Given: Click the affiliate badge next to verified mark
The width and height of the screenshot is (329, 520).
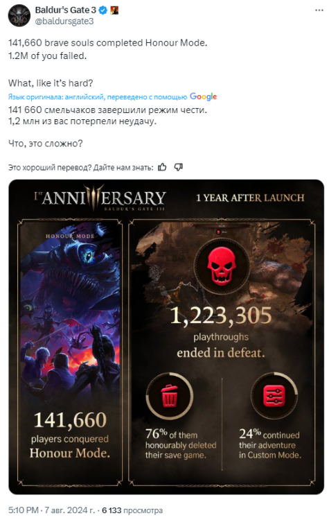Looking at the screenshot, I should click(114, 10).
